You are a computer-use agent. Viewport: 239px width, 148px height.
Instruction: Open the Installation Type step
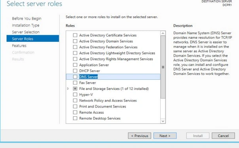[26, 25]
